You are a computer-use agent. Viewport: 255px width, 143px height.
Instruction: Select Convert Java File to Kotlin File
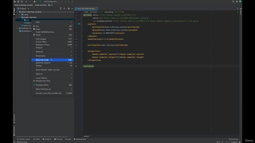click(52, 93)
